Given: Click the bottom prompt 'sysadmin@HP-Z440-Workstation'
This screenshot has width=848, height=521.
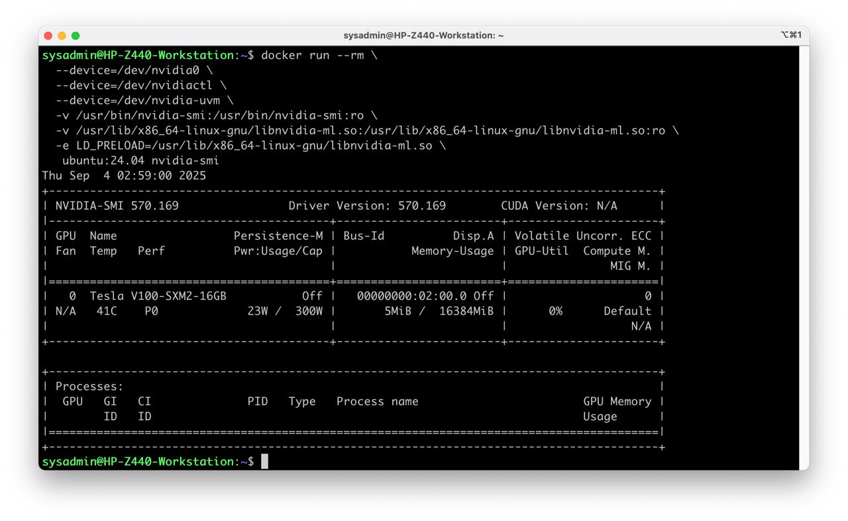Looking at the screenshot, I should coord(138,461).
